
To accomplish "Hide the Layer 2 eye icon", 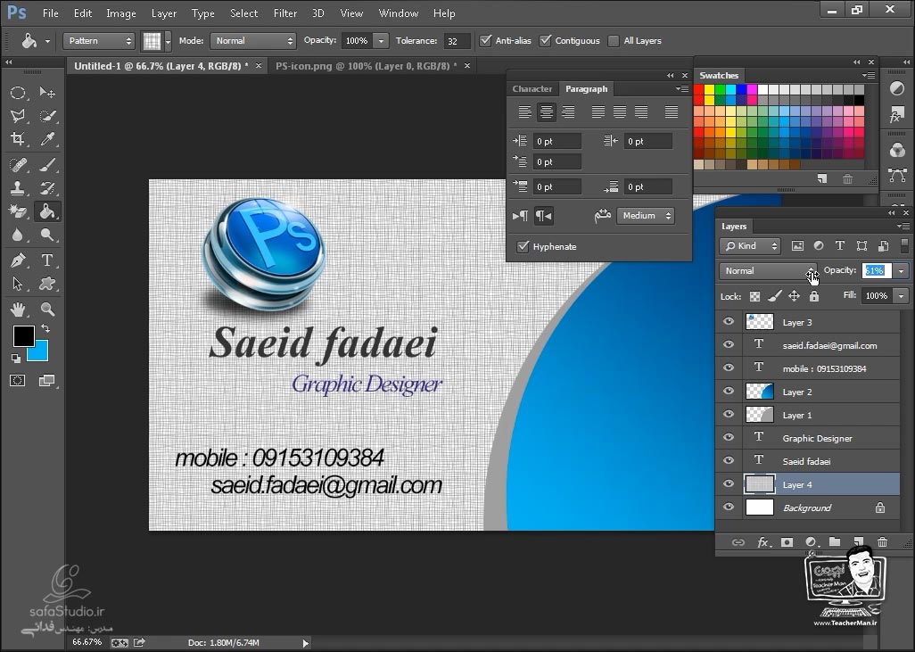I will [729, 391].
